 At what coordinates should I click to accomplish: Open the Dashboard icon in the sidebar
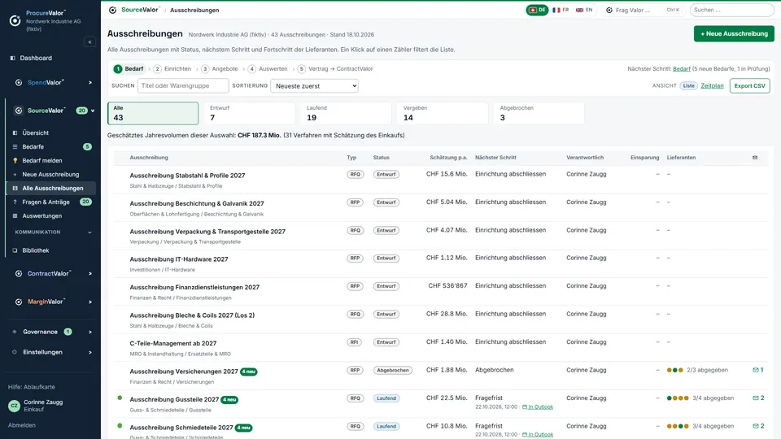13,59
